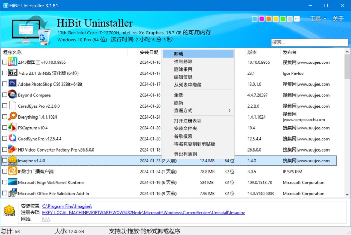351x235 pixels.
Task: Expand the 查看方式 submenu
Action: coord(198,110)
